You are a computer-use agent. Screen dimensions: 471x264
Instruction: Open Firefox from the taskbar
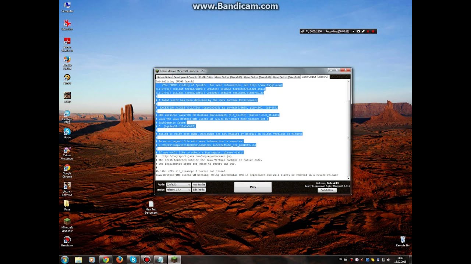click(119, 260)
